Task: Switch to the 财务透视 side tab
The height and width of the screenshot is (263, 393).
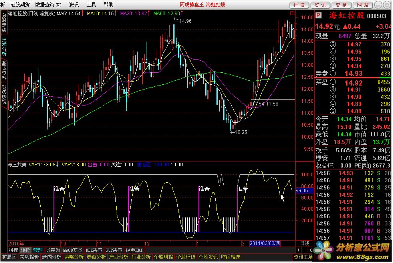Action: click(x=4, y=94)
